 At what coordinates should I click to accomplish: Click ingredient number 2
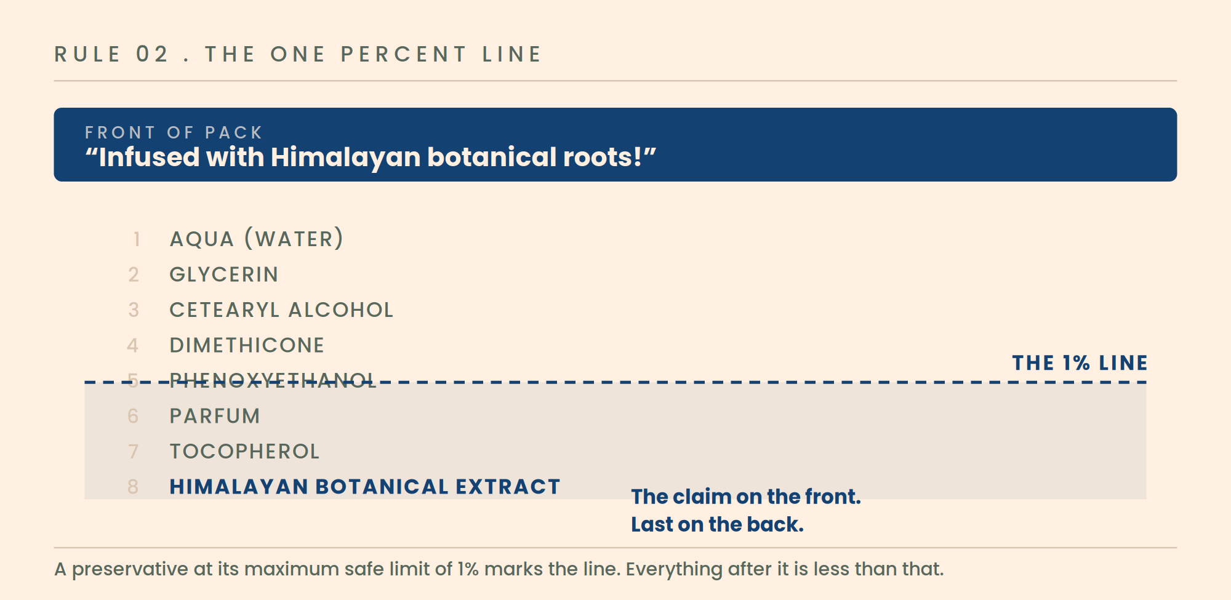[x=134, y=274]
